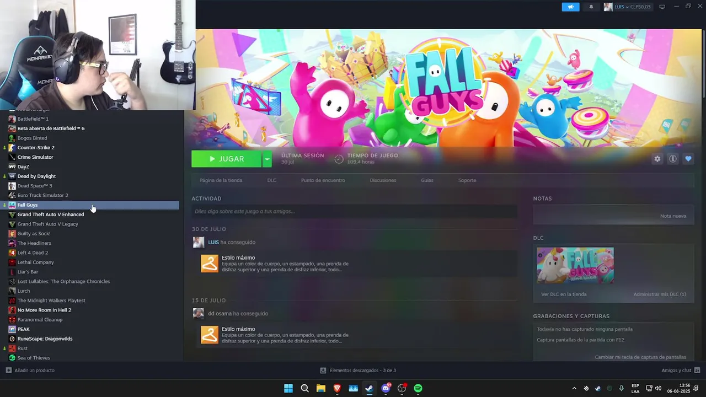The image size is (706, 397).
Task: Open Steam announcements megaphone icon
Action: [570, 7]
